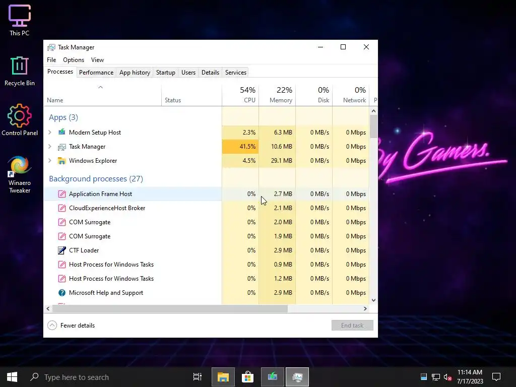Select the COM Surrogate row using 1.9 MB
Image resolution: width=516 pixels, height=387 pixels.
pos(206,236)
